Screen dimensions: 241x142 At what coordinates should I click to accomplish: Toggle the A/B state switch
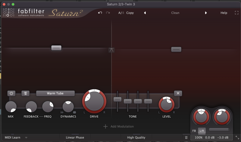(x=121, y=13)
